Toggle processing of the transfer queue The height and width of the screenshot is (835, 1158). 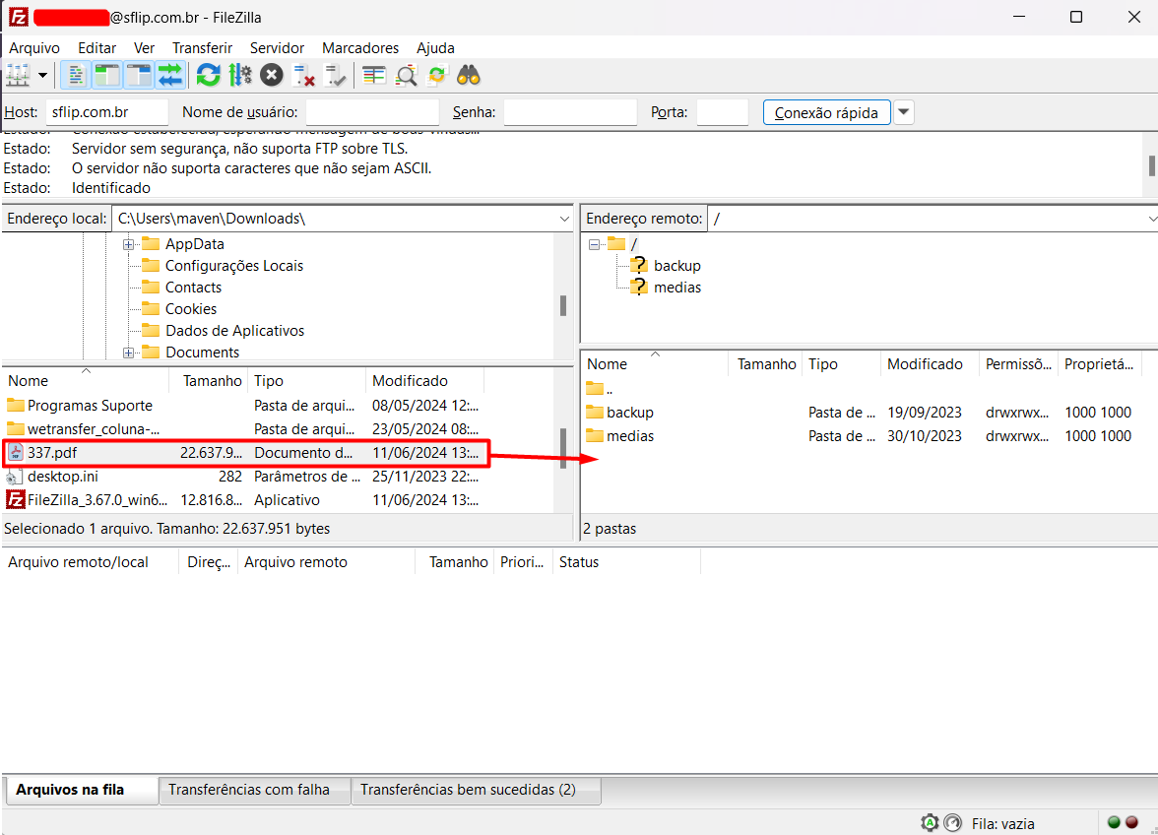pos(240,75)
